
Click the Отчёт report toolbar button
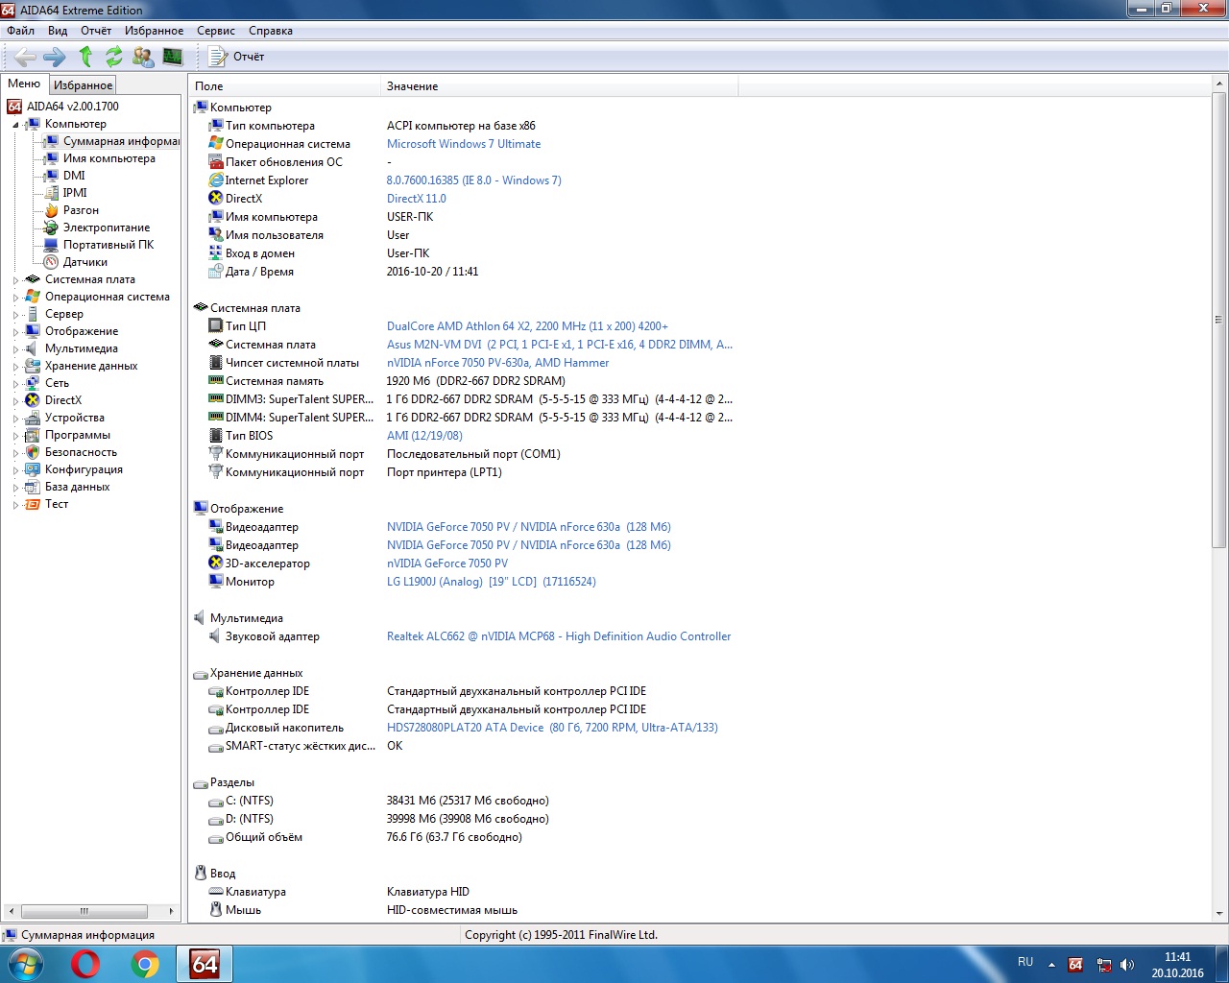click(x=237, y=57)
